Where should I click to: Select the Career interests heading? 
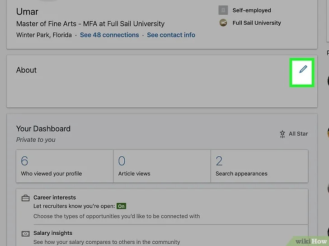tap(55, 197)
